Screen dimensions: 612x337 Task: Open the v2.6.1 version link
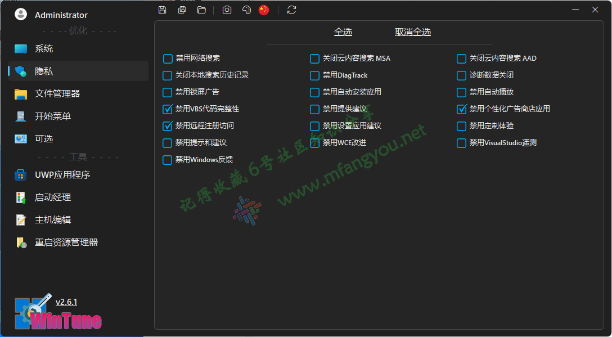click(66, 302)
